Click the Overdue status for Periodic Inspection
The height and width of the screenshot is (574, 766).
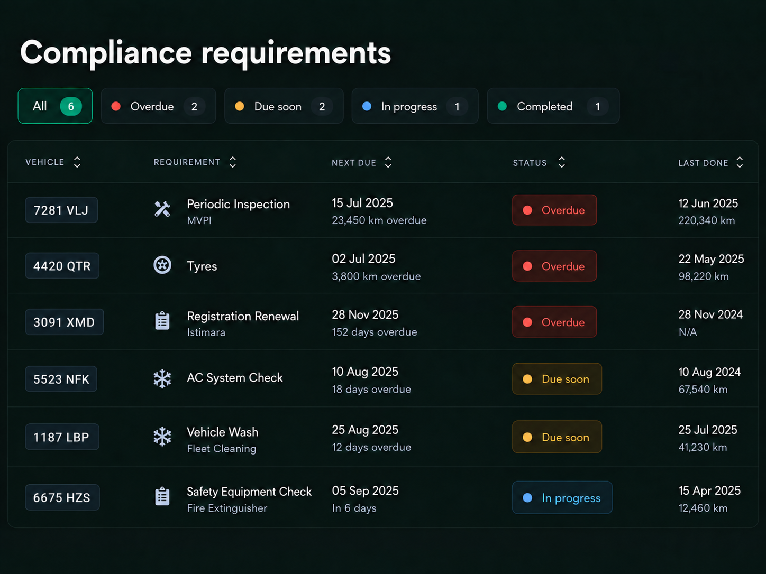click(554, 210)
